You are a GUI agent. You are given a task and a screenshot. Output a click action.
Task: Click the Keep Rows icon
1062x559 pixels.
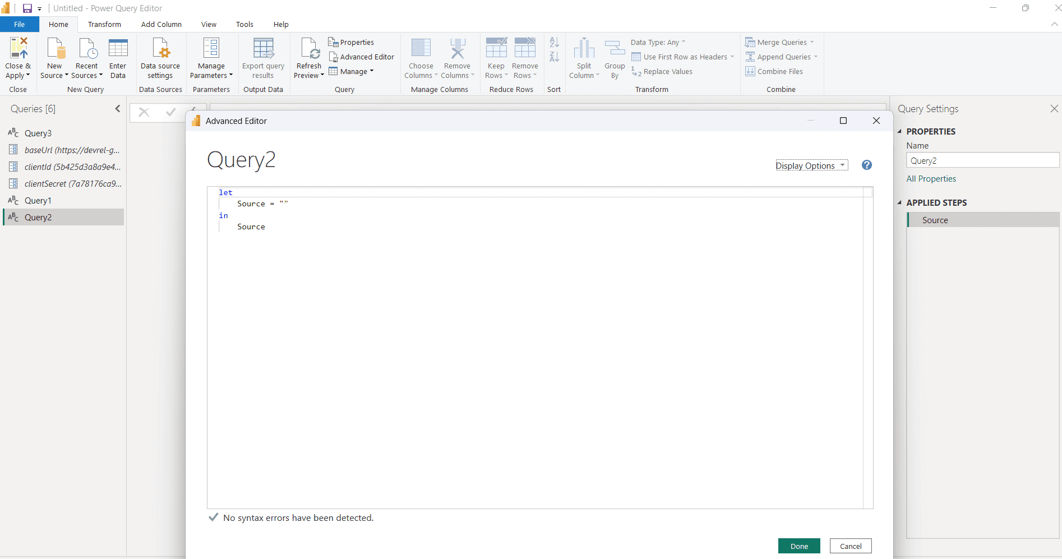tap(496, 48)
